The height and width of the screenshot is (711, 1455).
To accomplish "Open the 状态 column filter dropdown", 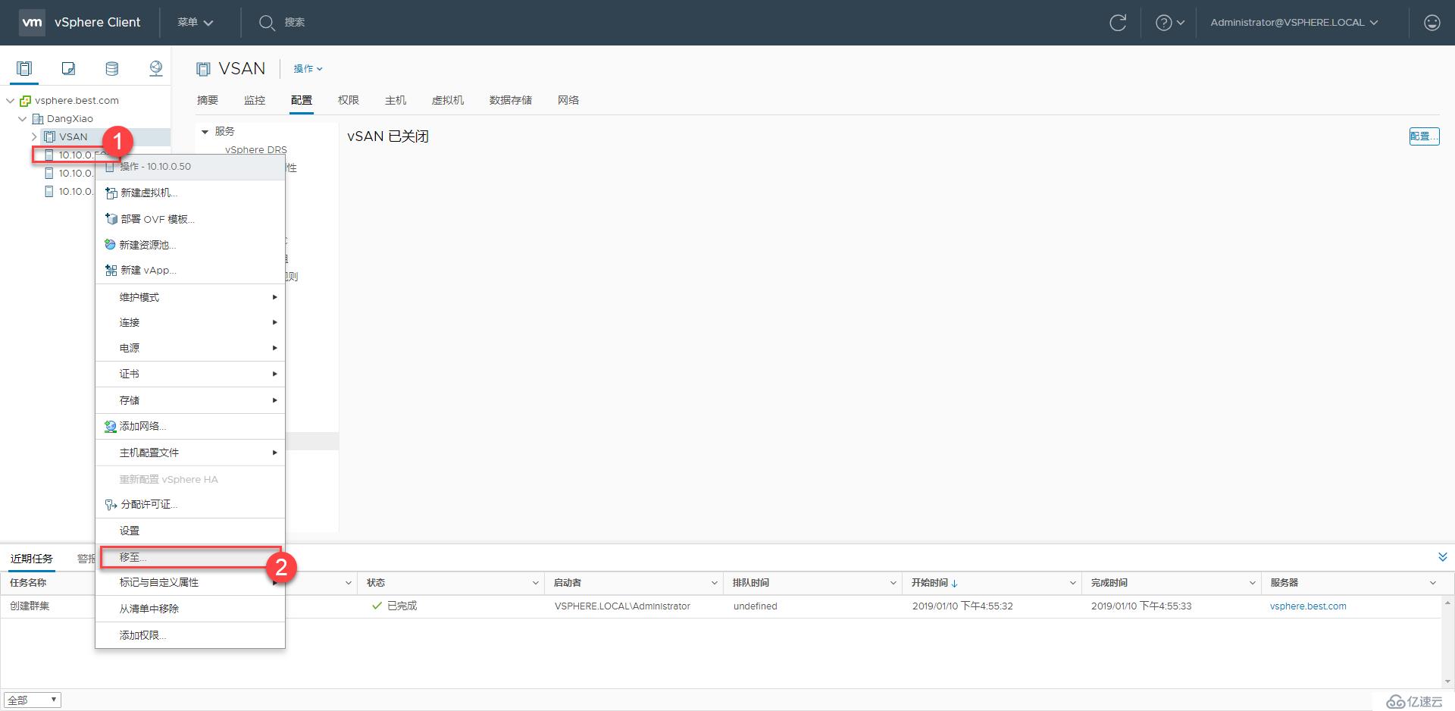I will (x=535, y=583).
